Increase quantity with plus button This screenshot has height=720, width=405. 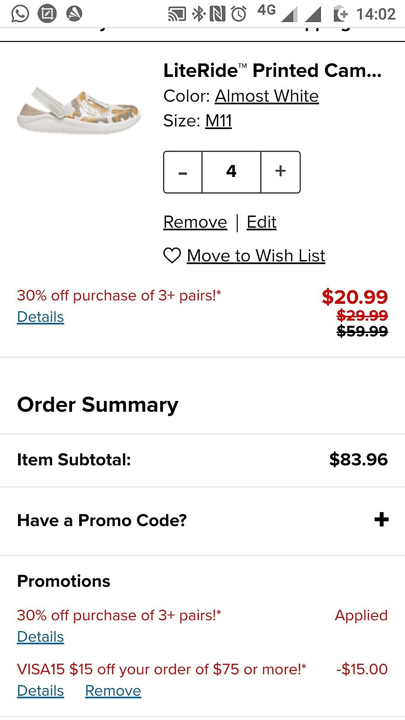coord(280,171)
